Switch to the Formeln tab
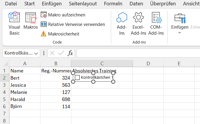This screenshot has height=124, width=200. (113, 4)
